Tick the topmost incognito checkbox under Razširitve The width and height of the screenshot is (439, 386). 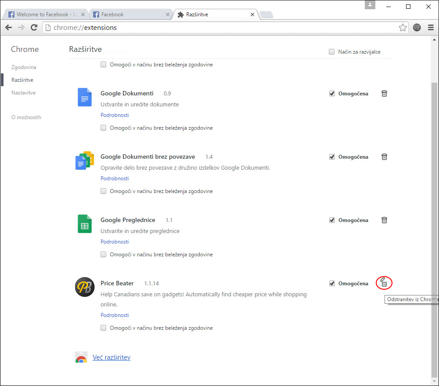coord(103,65)
